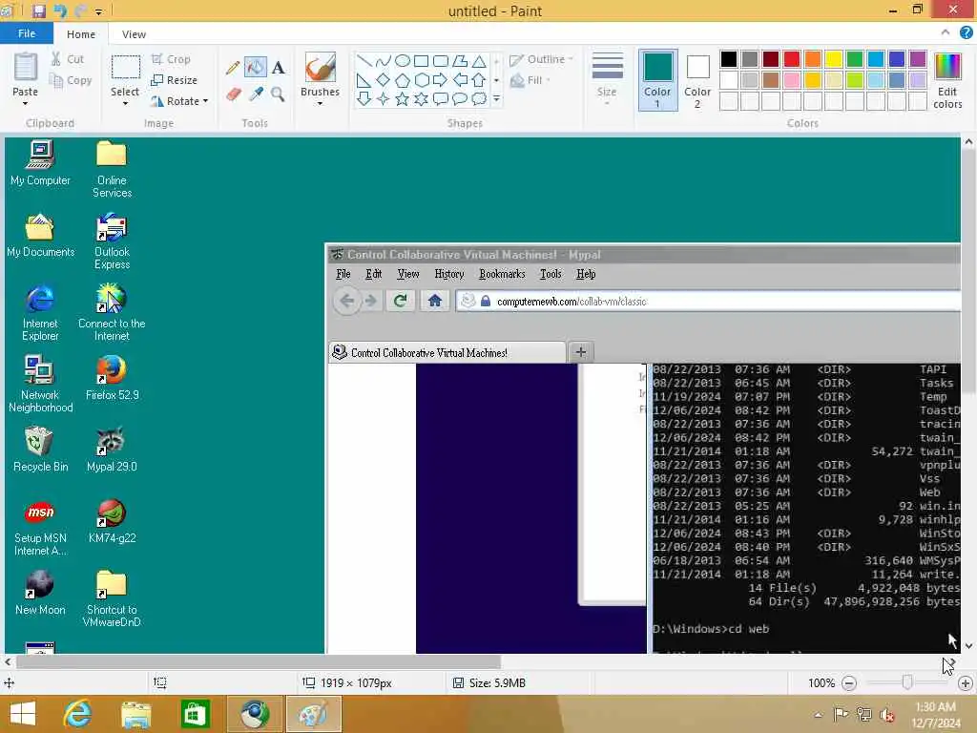
Task: Open the Store app from the taskbar
Action: 195,714
